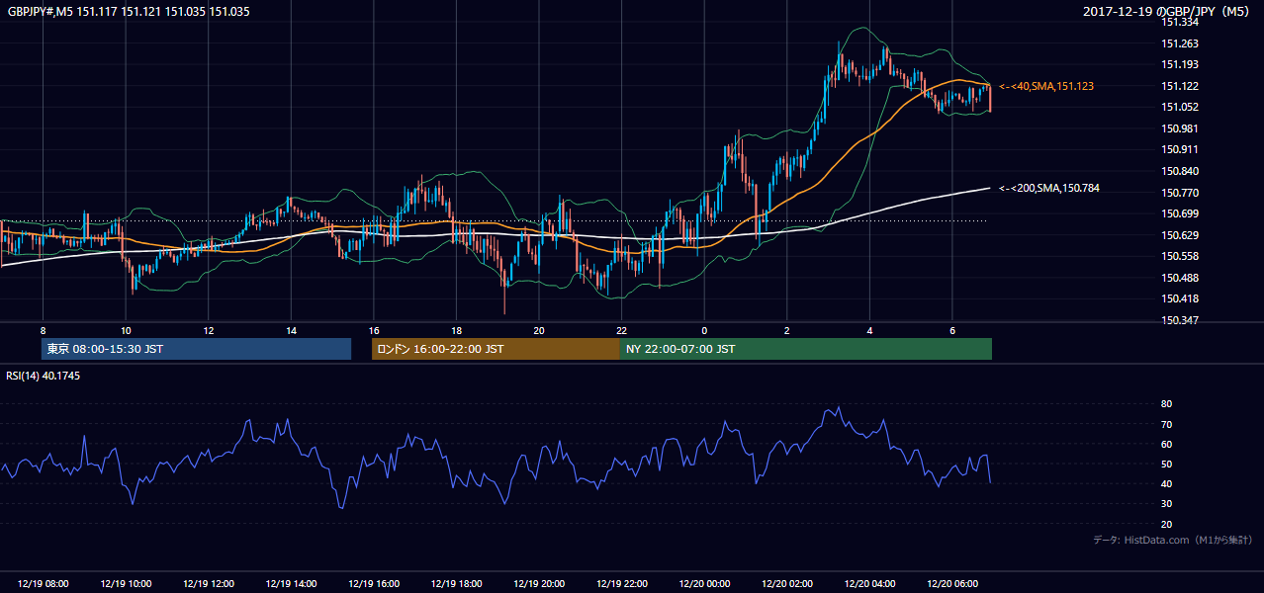The height and width of the screenshot is (593, 1264).
Task: Click hour tick '20' below the price chart
Action: pyautogui.click(x=539, y=331)
